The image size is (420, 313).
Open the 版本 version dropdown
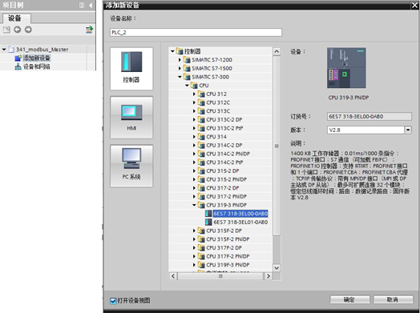408,130
